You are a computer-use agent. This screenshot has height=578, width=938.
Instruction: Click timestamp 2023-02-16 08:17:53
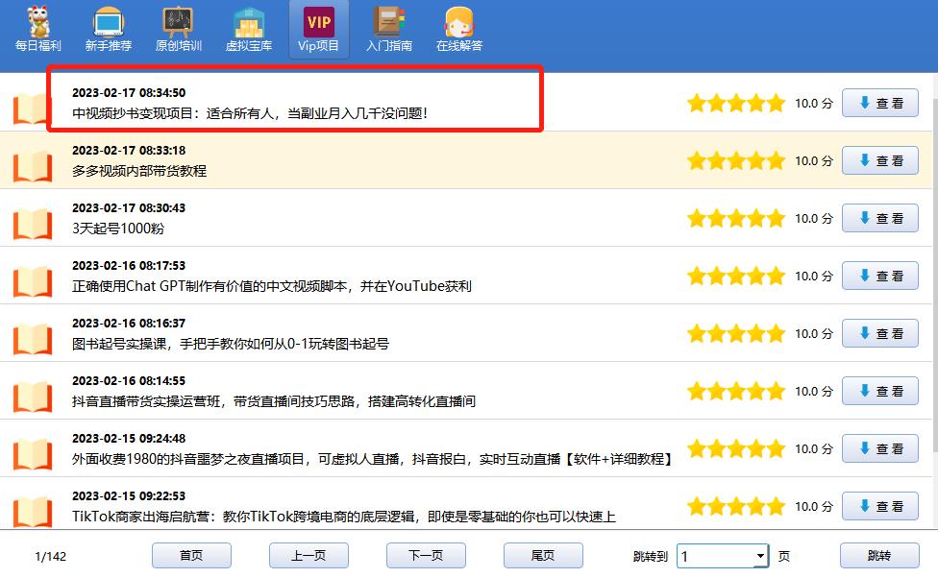pyautogui.click(x=129, y=265)
